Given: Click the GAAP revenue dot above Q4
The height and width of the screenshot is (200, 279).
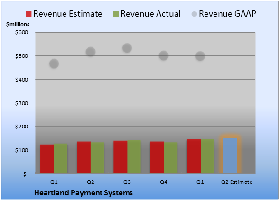Looking at the screenshot, I should [164, 55].
